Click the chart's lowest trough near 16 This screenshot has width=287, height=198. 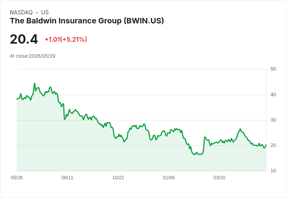194,154
